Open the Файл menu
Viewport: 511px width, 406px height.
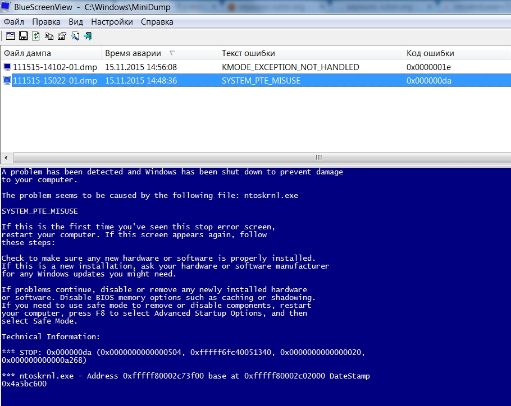click(x=14, y=22)
